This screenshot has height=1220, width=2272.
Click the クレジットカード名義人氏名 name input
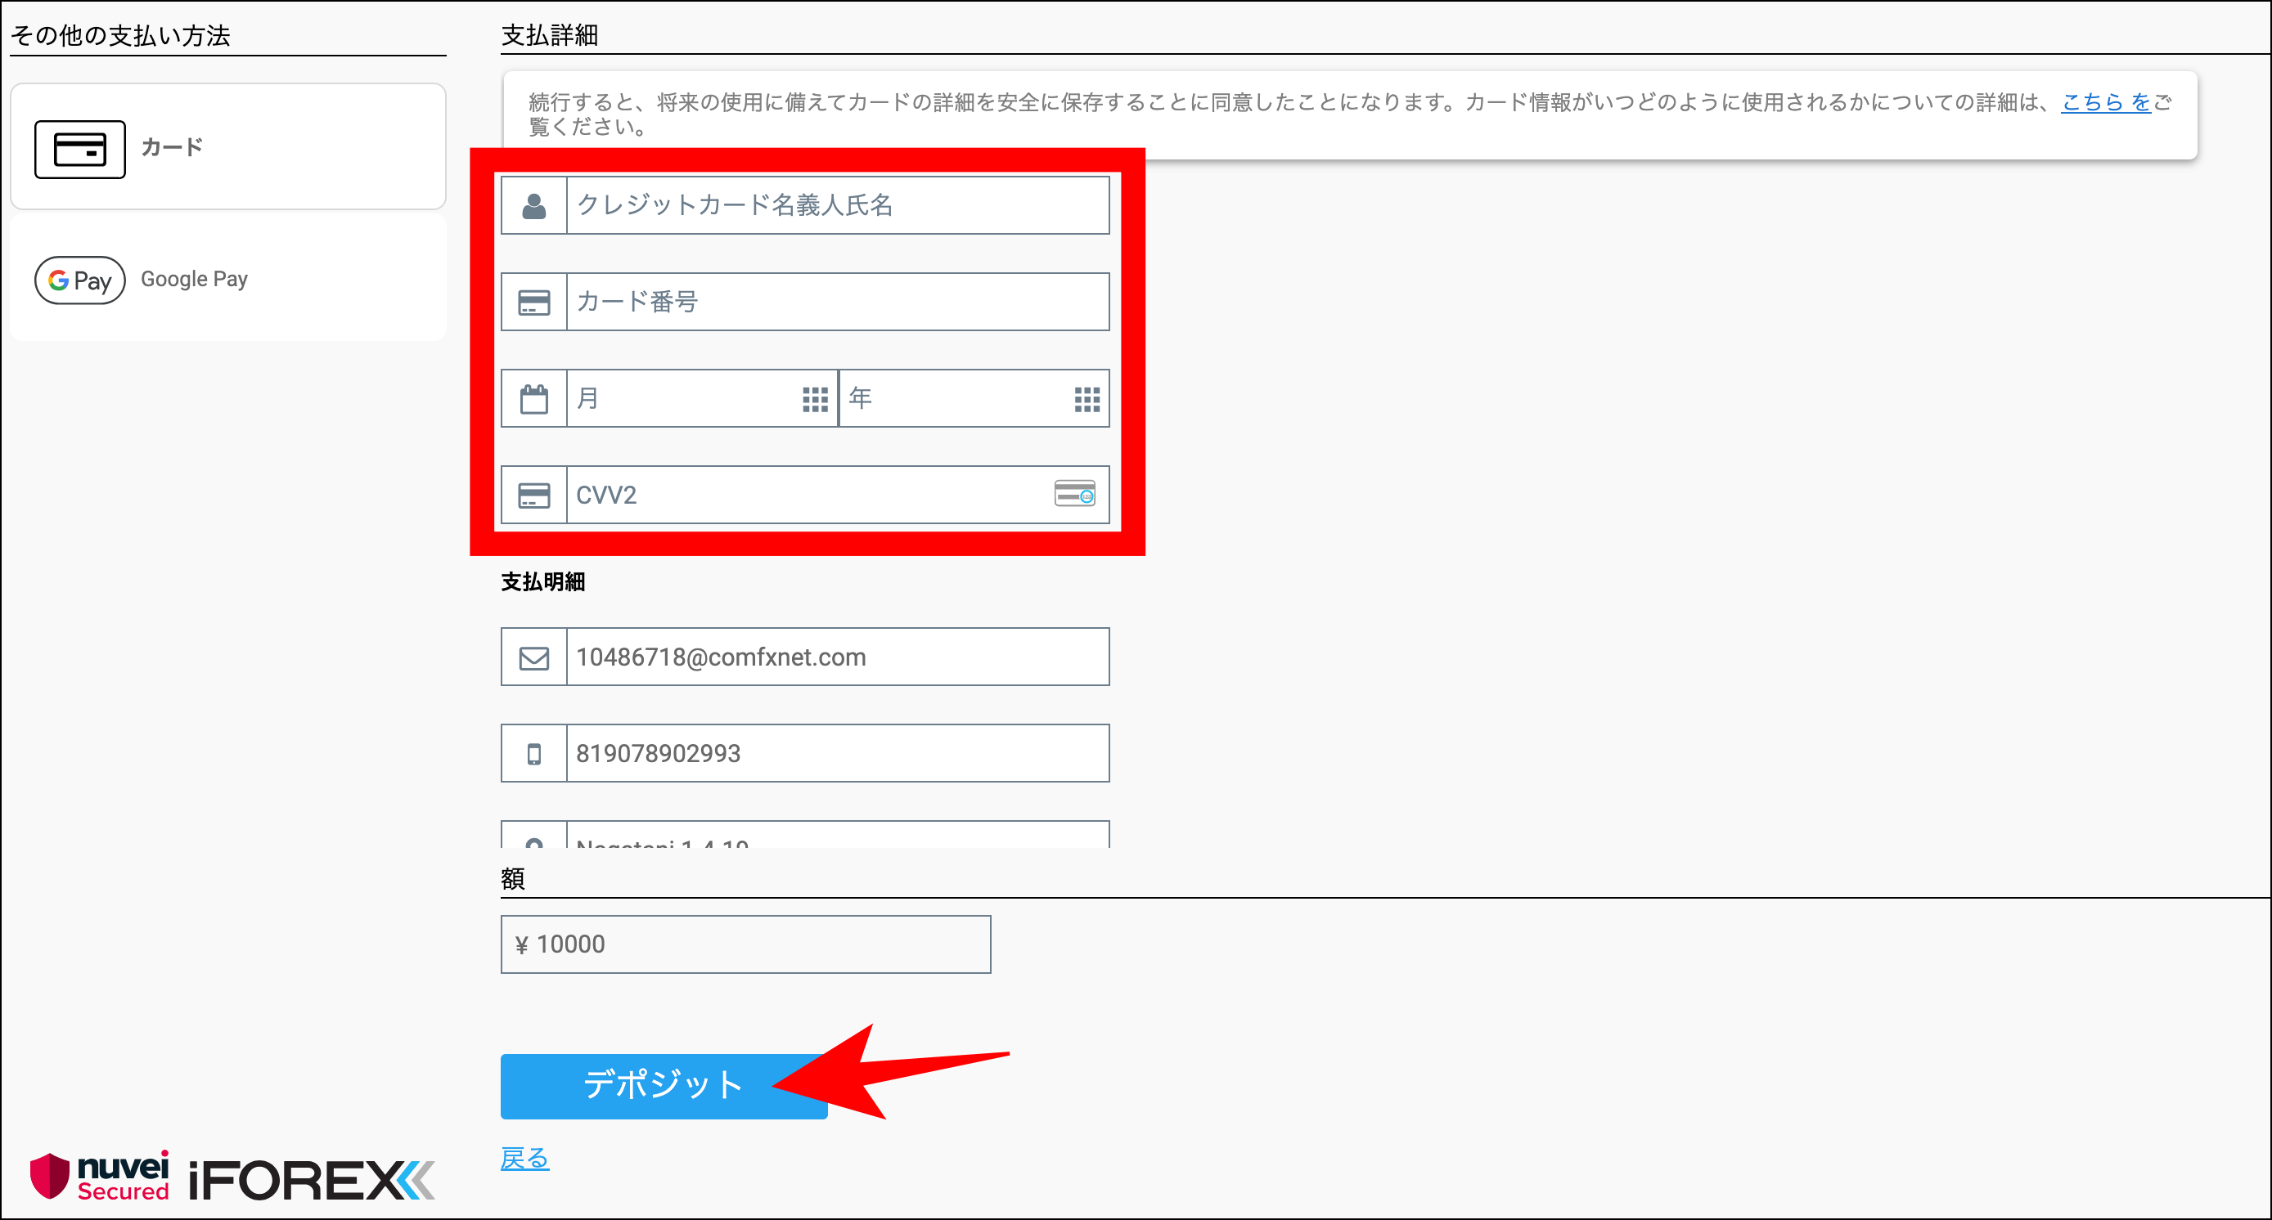pos(838,205)
